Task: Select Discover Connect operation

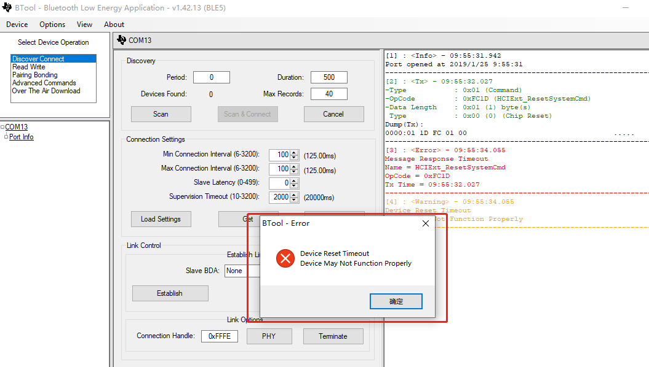Action: (54, 59)
